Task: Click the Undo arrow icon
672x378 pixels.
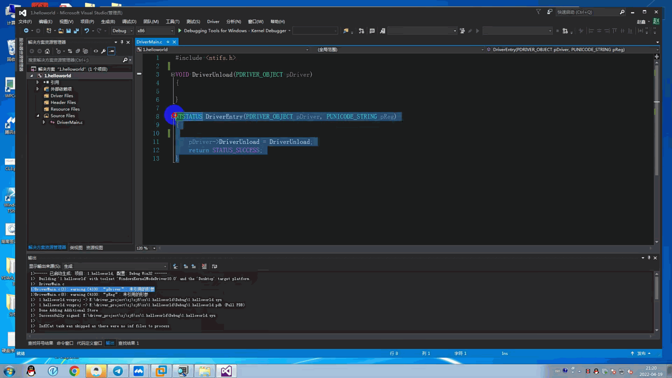Action: tap(86, 31)
